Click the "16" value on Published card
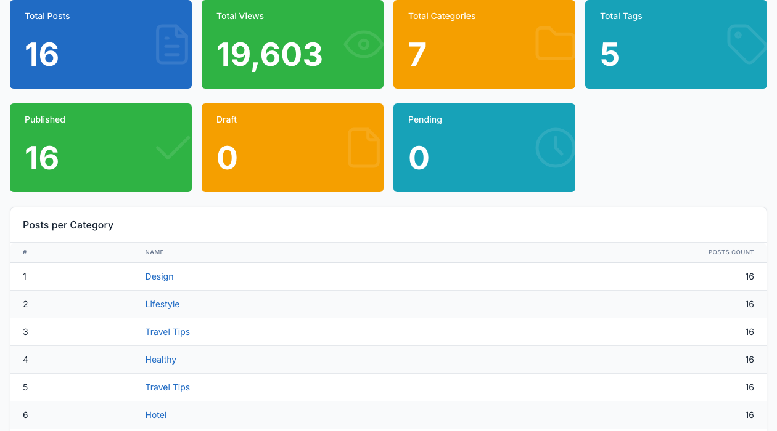 [42, 158]
